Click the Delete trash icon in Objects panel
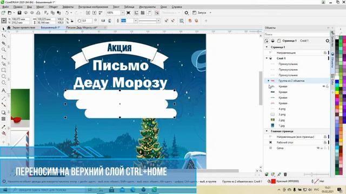The image size is (346, 194). click(x=285, y=175)
